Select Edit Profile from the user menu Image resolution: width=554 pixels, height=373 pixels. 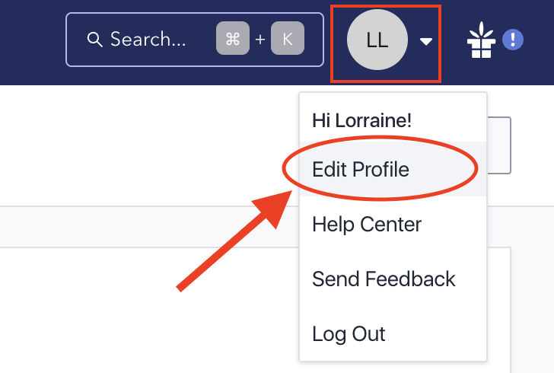click(361, 169)
